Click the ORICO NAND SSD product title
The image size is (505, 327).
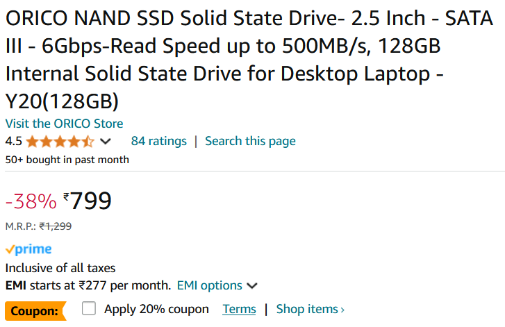tap(249, 60)
